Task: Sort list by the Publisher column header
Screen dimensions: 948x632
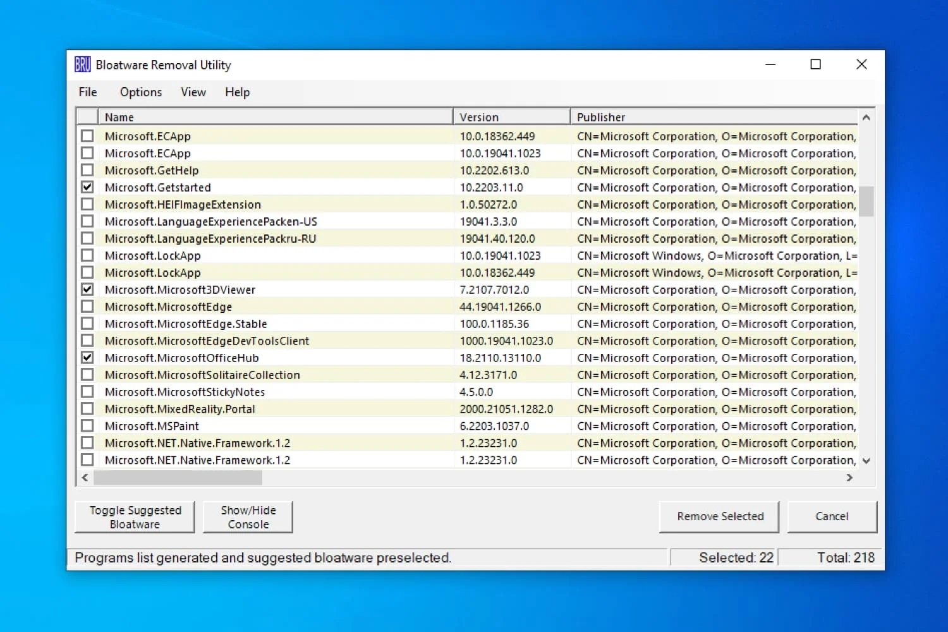Action: click(714, 117)
